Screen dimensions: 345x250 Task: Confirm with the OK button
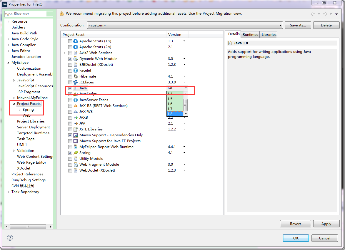click(296, 238)
